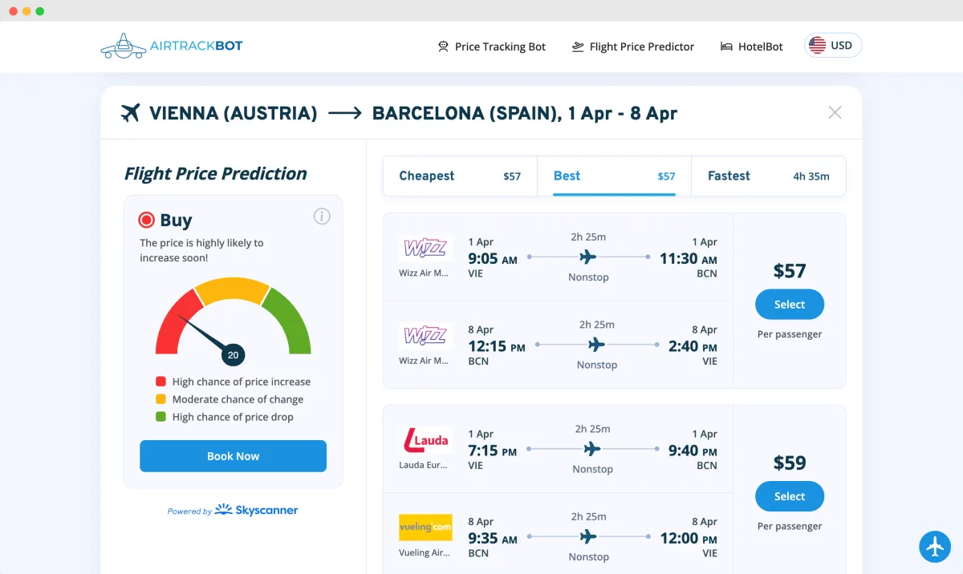Image resolution: width=963 pixels, height=574 pixels.
Task: Open the Skyscanner powered-by link
Action: (x=233, y=510)
